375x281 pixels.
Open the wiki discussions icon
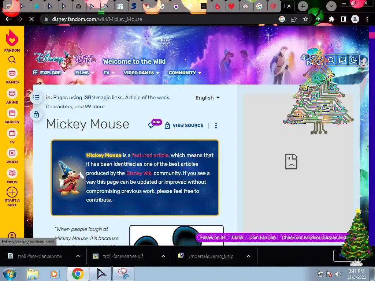(x=342, y=60)
